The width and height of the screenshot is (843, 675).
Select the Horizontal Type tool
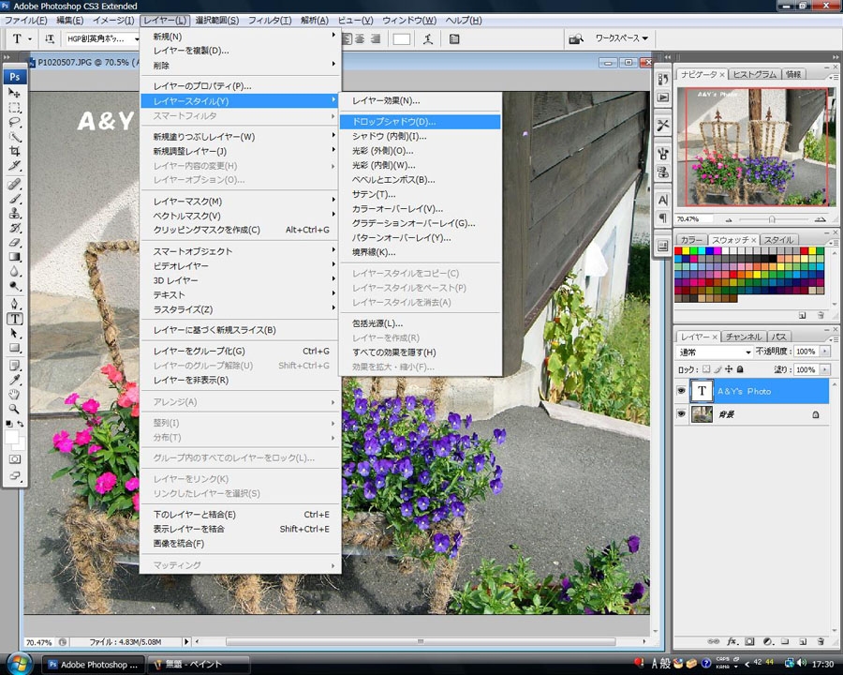coord(15,318)
